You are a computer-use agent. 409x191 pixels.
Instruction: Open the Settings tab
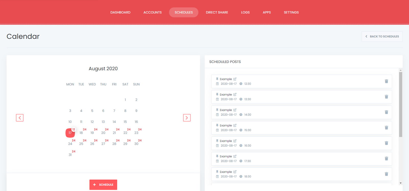(x=291, y=12)
